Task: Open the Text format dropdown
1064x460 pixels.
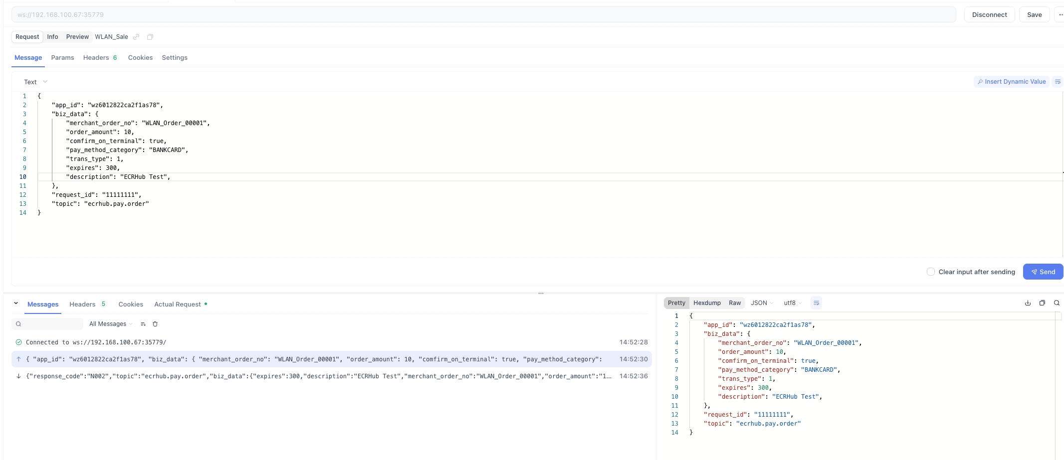Action: [35, 82]
